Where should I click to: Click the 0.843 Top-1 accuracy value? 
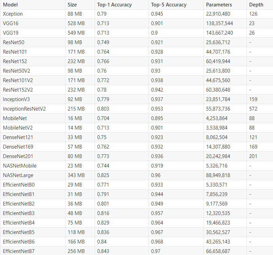pos(103,251)
